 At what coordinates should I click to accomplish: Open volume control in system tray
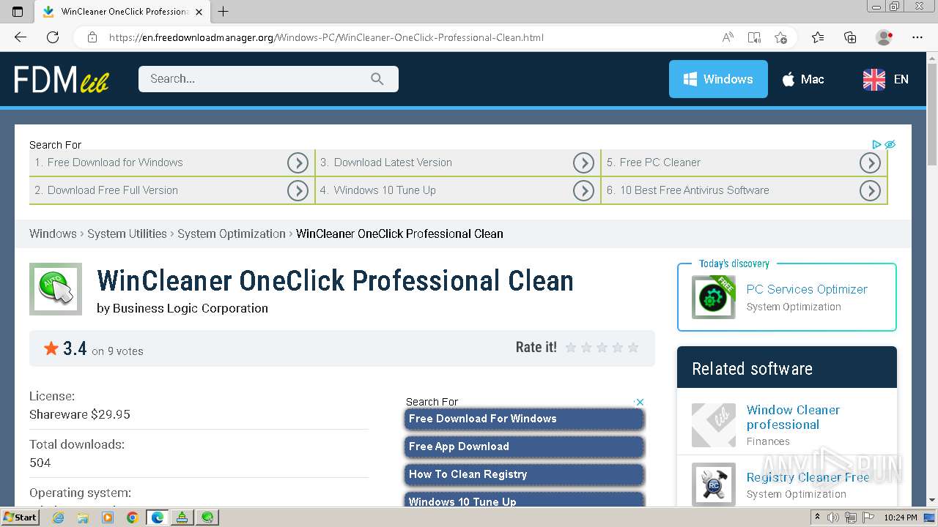833,517
